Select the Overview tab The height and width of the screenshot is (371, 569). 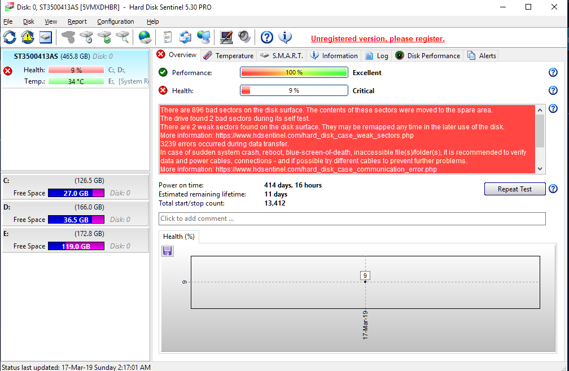(176, 55)
